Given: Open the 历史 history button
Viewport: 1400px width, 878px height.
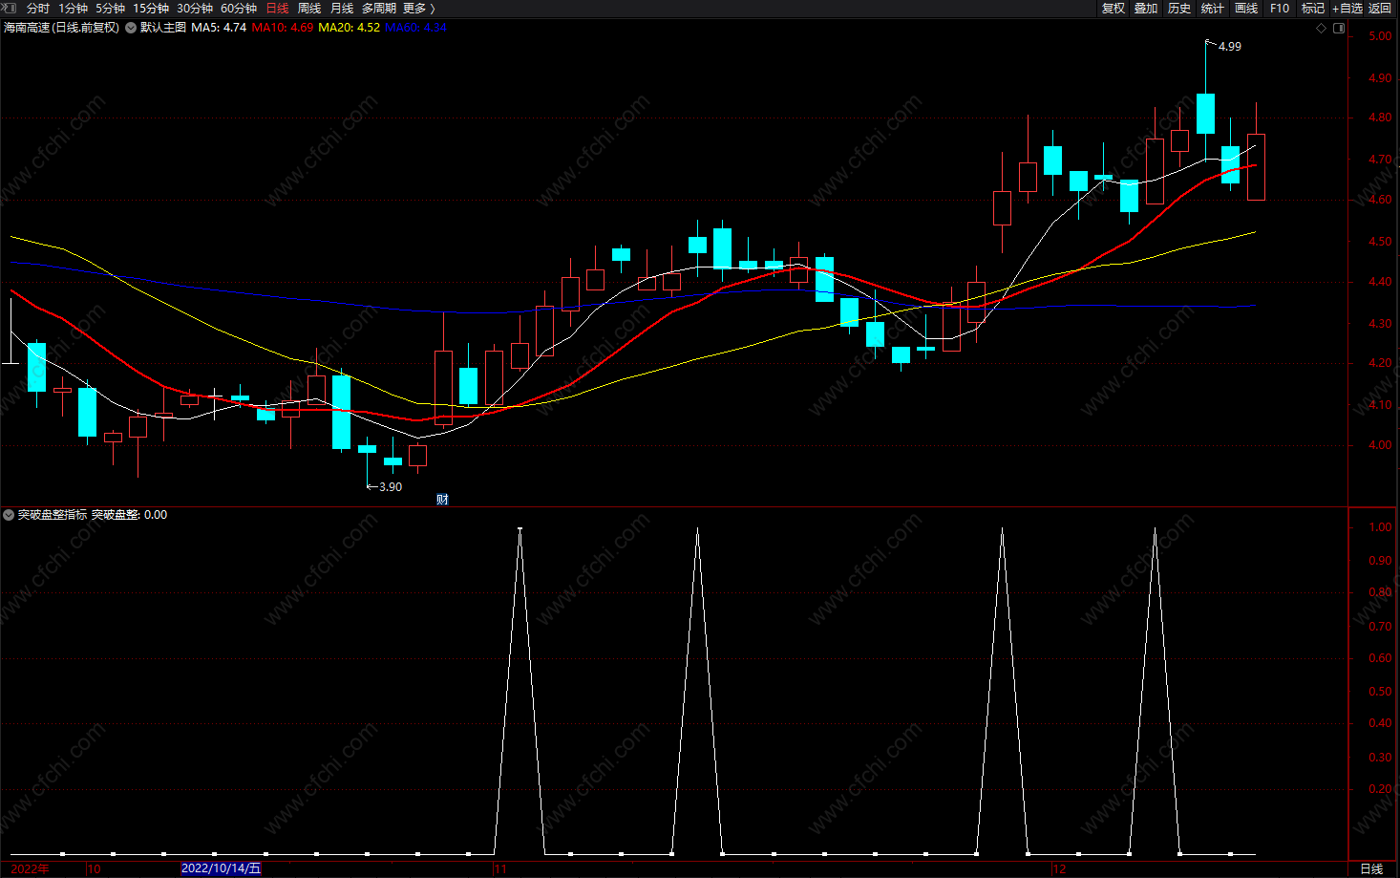Looking at the screenshot, I should coord(1179,8).
